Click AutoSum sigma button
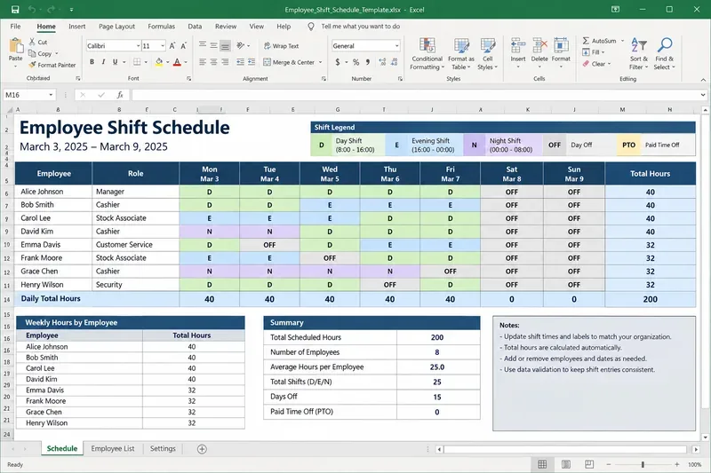This screenshot has height=473, width=711. pyautogui.click(x=599, y=41)
